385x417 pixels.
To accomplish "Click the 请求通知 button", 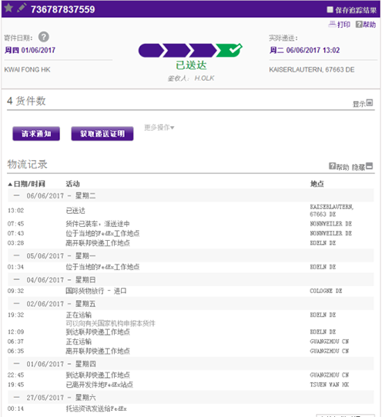I will (x=36, y=134).
